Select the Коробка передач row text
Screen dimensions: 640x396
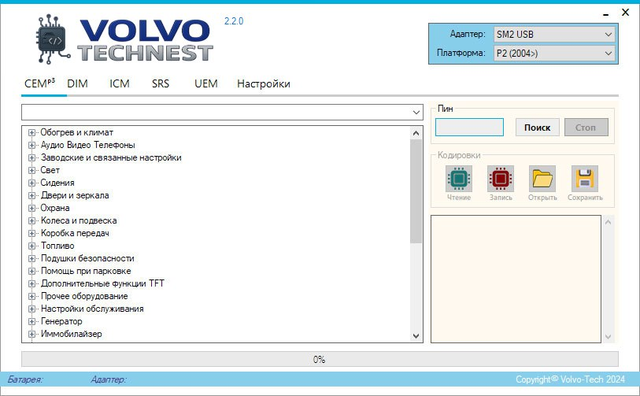click(x=75, y=234)
